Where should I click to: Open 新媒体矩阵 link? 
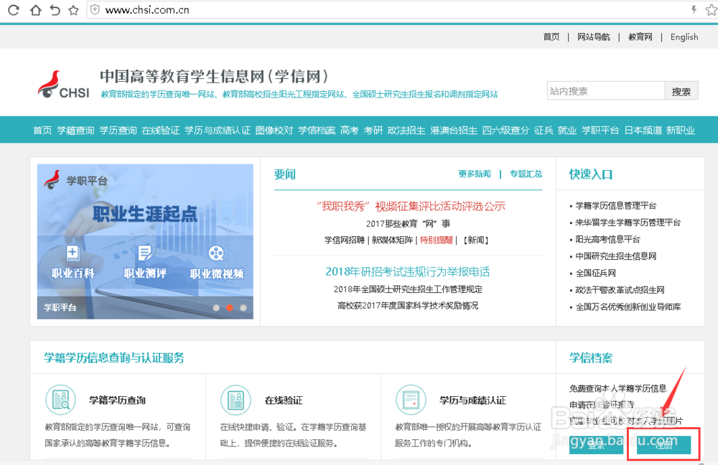coord(392,240)
